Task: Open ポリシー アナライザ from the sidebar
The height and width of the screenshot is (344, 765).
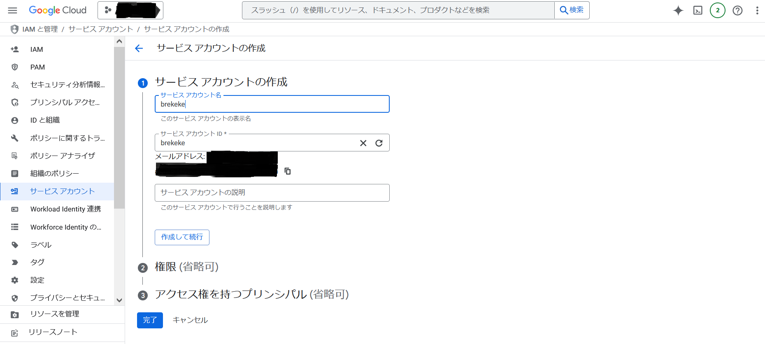Action: [x=63, y=156]
